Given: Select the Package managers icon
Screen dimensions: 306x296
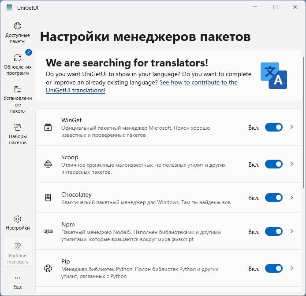Looking at the screenshot, I should [x=18, y=246].
